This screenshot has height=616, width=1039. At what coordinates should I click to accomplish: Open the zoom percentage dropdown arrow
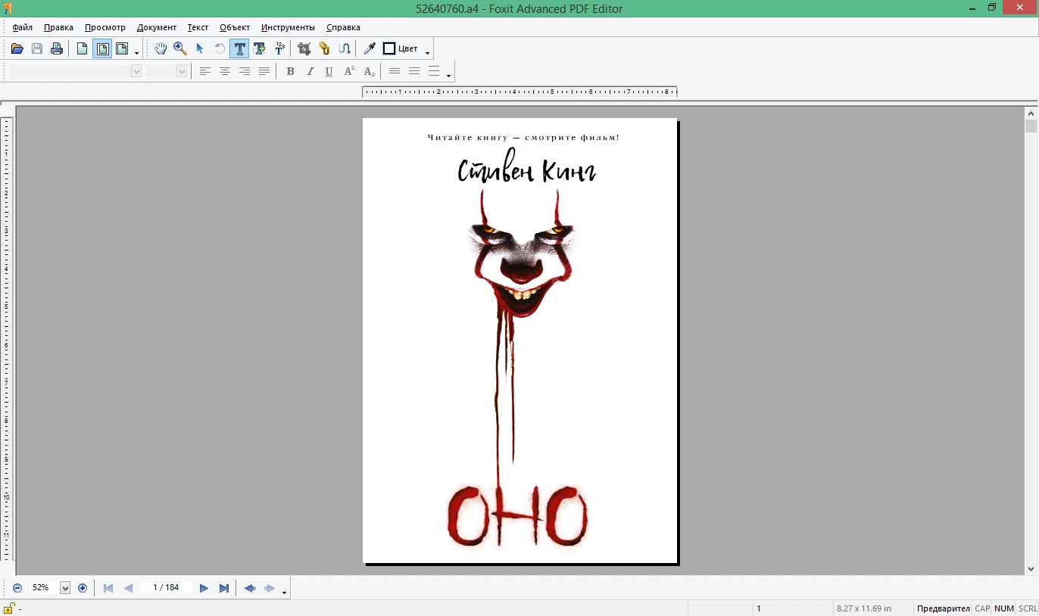(65, 588)
